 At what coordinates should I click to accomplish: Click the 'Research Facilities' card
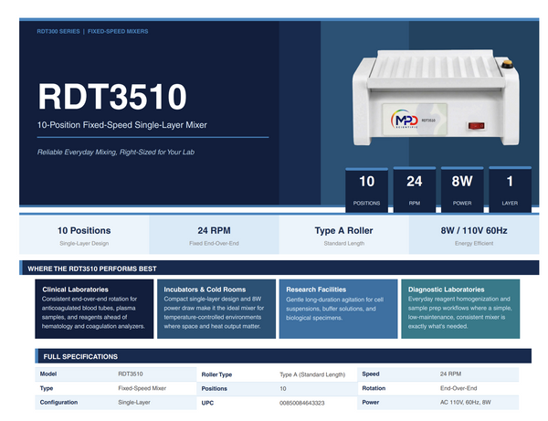coord(338,309)
